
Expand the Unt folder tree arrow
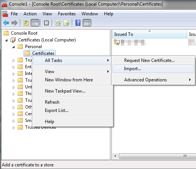pos(13,88)
